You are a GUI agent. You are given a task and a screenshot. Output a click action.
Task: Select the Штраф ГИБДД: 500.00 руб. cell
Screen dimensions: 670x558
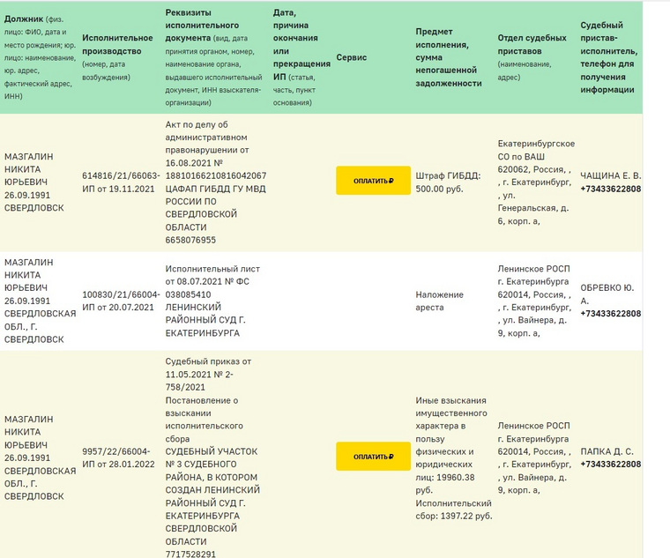448,182
